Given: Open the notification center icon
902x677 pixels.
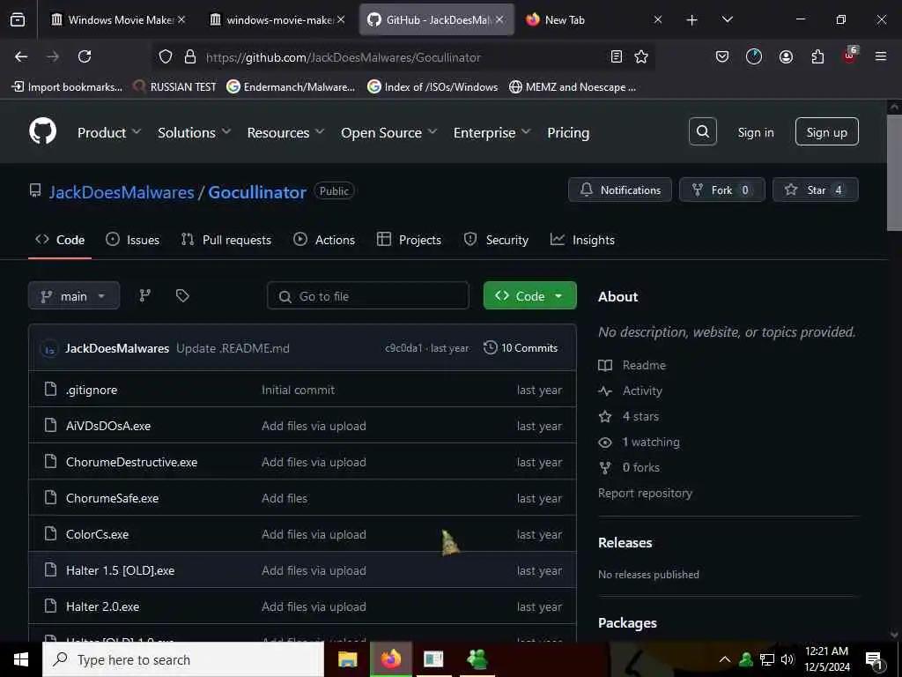Looking at the screenshot, I should 874,660.
